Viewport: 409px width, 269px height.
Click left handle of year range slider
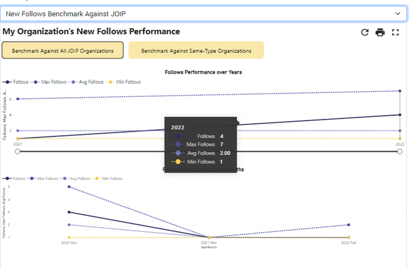tap(18, 151)
